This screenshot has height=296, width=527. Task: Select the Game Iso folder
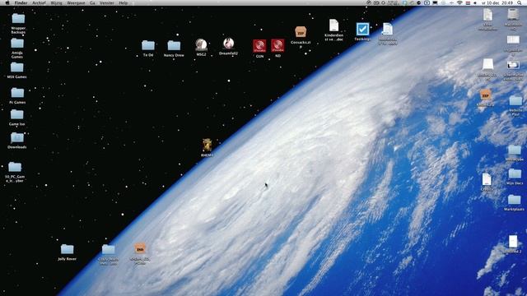(16, 115)
